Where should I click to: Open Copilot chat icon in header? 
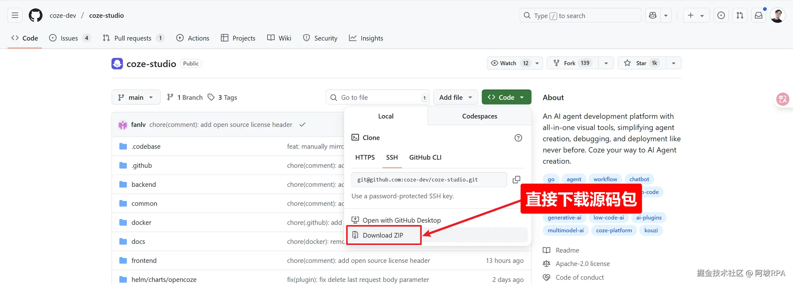point(653,15)
